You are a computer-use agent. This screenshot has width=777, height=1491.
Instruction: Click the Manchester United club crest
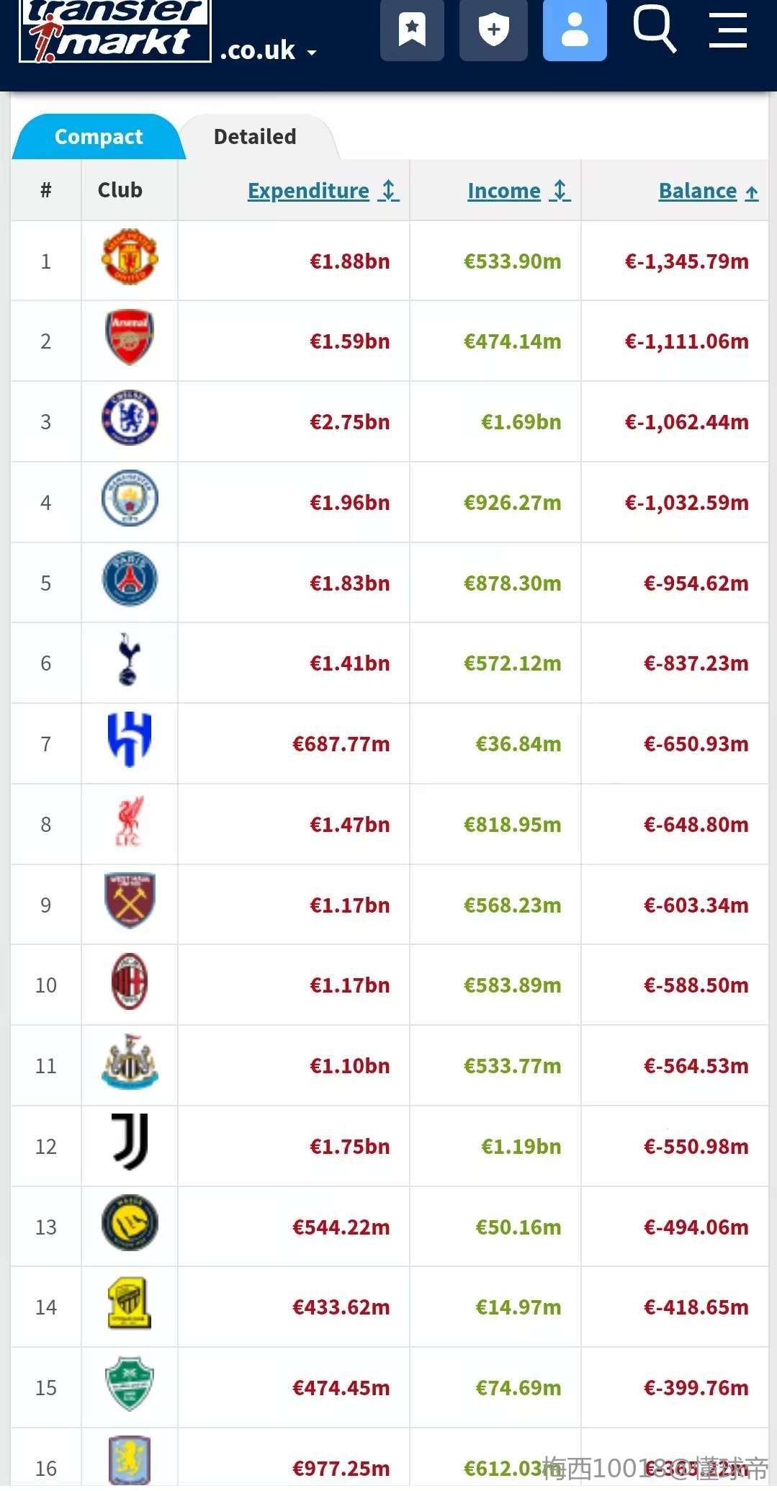(x=130, y=258)
